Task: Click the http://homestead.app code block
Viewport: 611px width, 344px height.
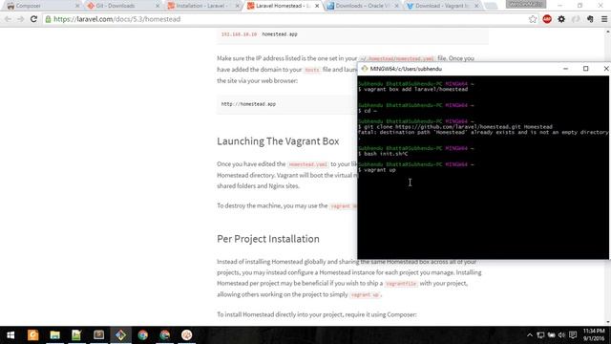Action: (x=286, y=104)
